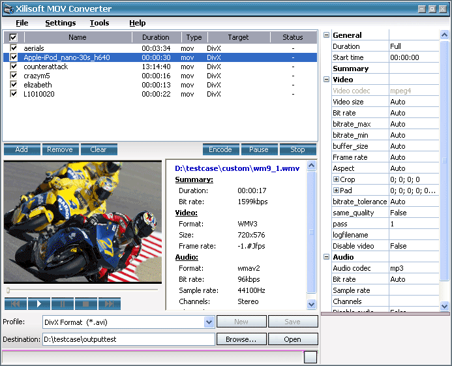Collapse the Video property group
This screenshot has height=366, width=452.
point(326,80)
